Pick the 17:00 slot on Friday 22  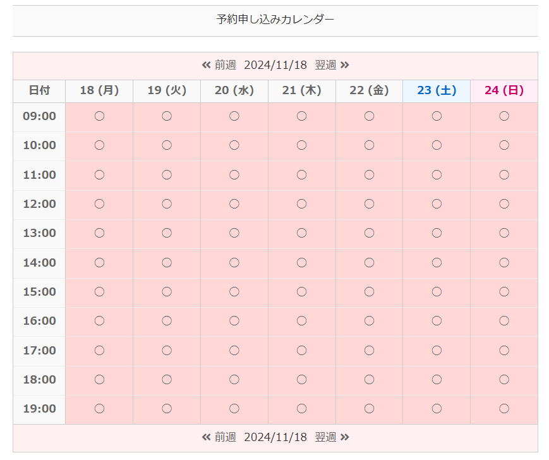(370, 350)
